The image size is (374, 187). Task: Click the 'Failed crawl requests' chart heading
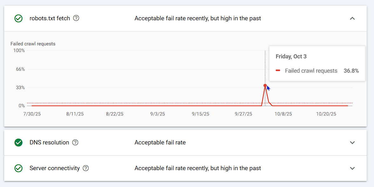[33, 44]
